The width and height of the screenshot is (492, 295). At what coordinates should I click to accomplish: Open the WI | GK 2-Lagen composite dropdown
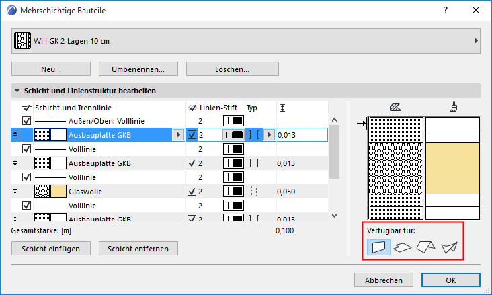coord(245,41)
